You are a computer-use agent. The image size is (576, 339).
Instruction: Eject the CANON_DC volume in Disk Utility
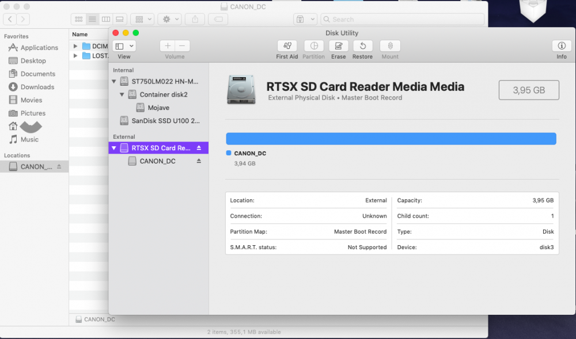(199, 161)
